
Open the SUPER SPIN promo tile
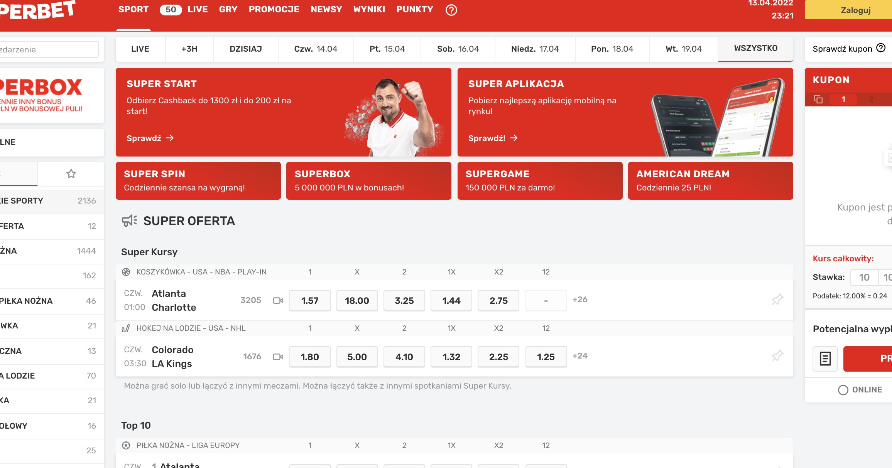pyautogui.click(x=198, y=181)
